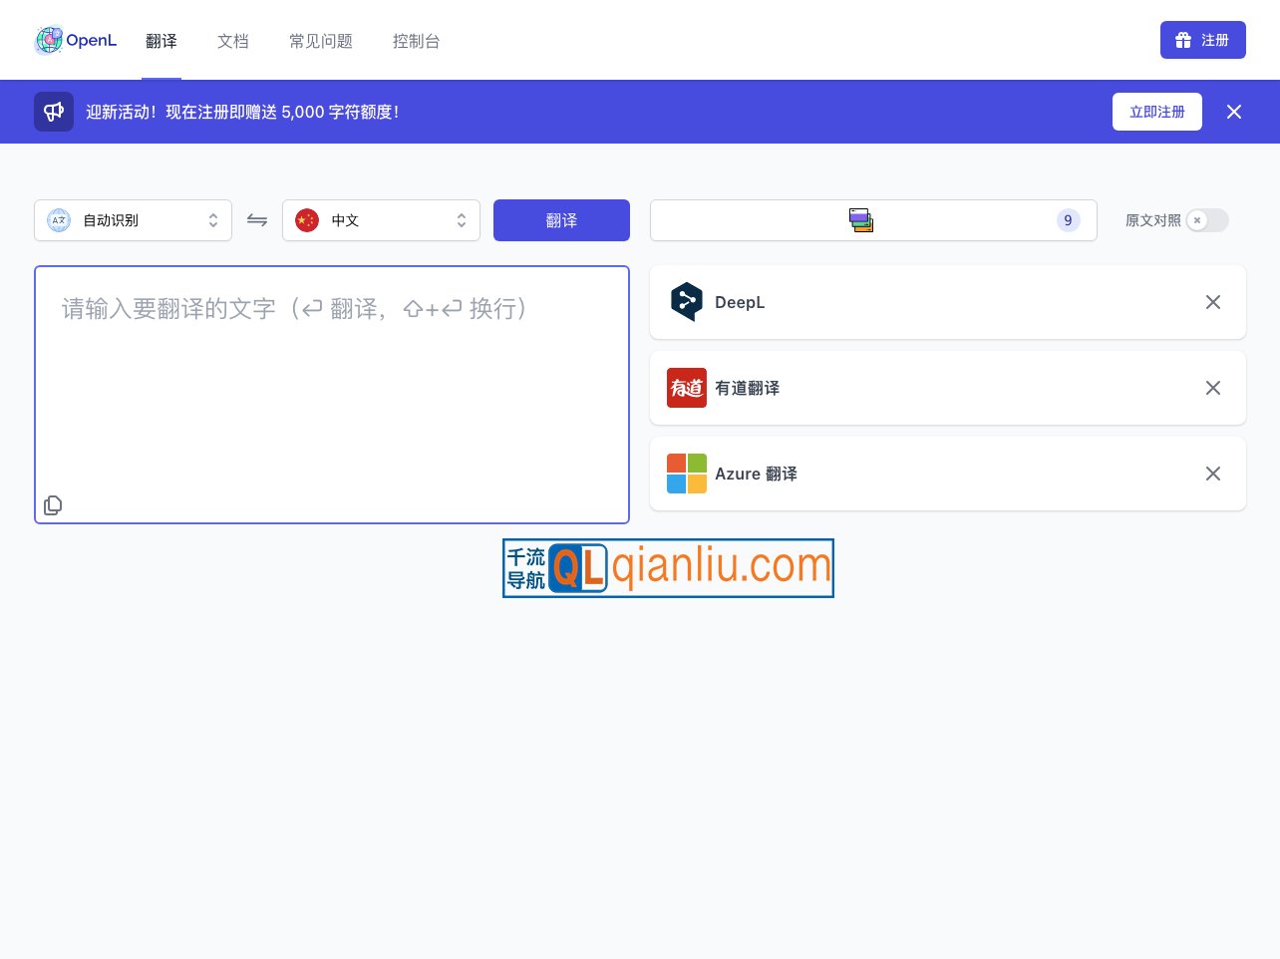Image resolution: width=1280 pixels, height=959 pixels.
Task: Click the 立即注册 banner button
Action: (x=1157, y=112)
